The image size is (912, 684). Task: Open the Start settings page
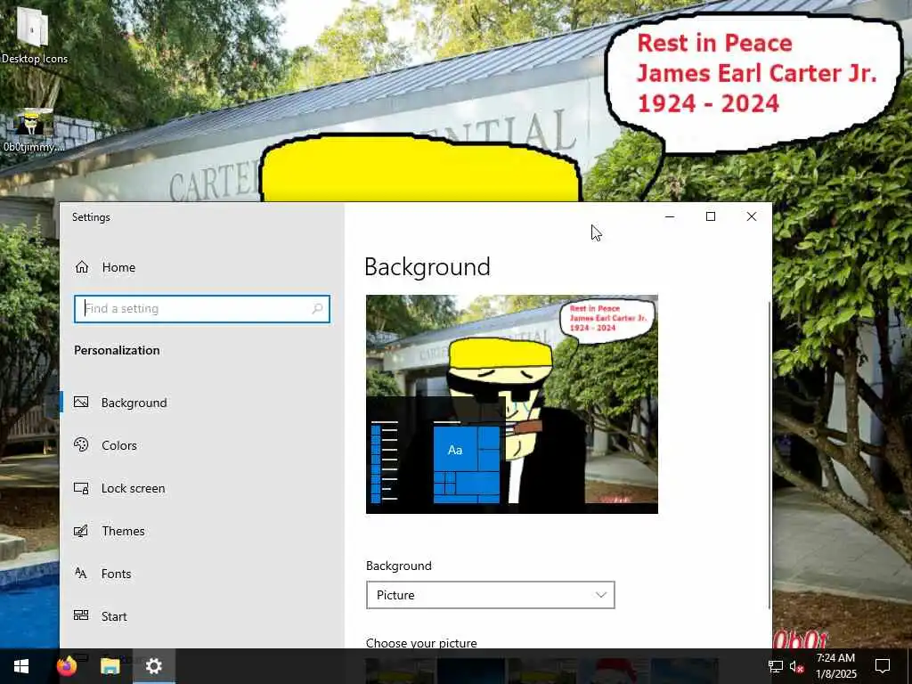point(114,616)
